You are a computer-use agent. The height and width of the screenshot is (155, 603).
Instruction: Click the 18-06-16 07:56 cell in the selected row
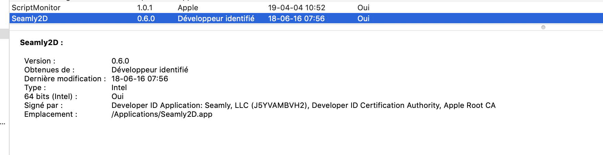click(296, 18)
